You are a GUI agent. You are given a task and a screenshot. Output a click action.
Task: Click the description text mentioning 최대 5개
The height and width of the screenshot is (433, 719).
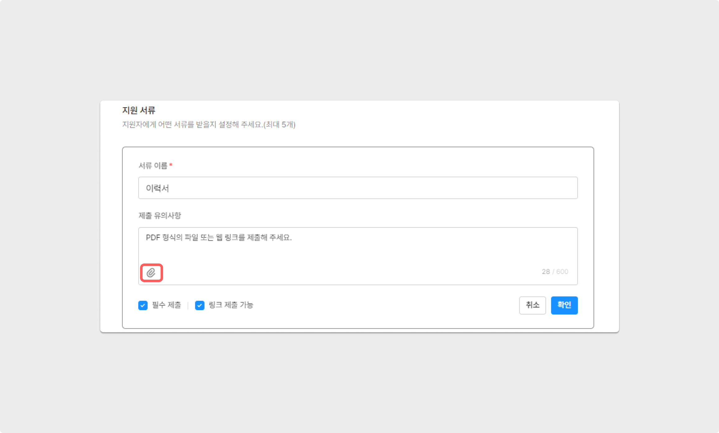[x=209, y=124]
